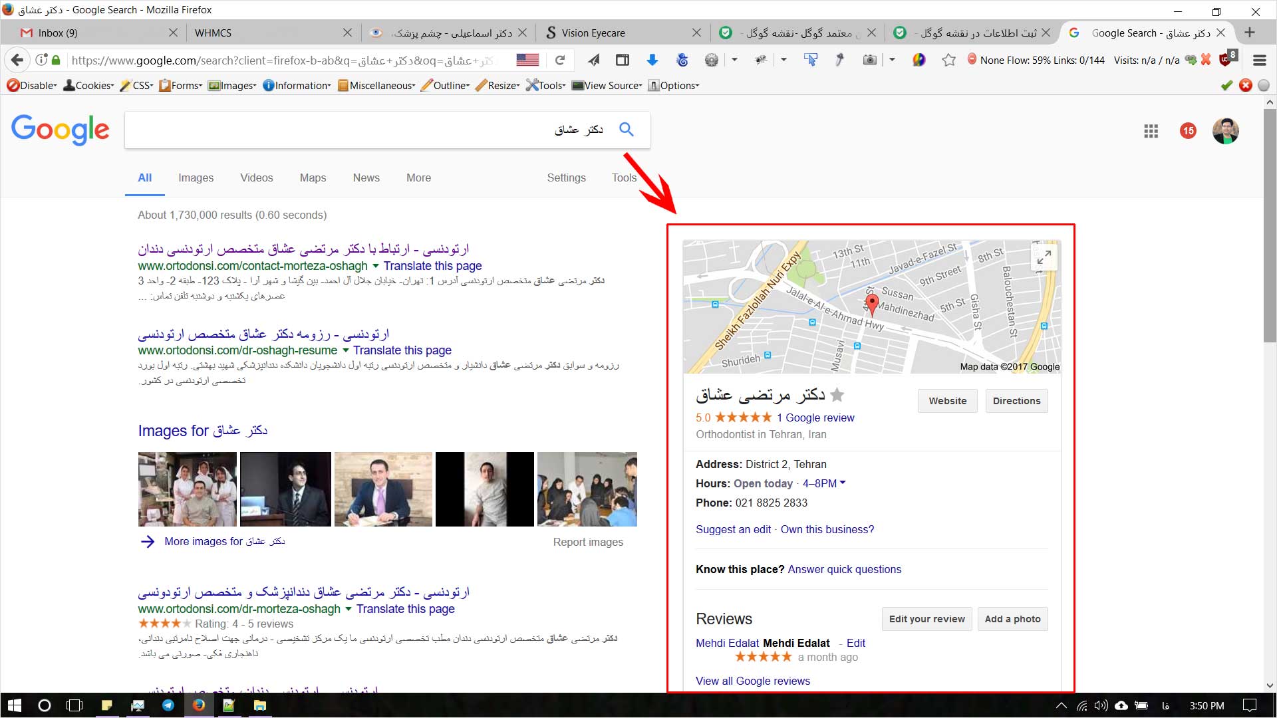Open a new tab with the plus icon
The width and height of the screenshot is (1277, 718).
pyautogui.click(x=1250, y=33)
